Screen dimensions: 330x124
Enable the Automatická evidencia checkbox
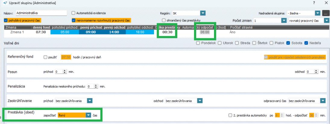tap(73, 13)
